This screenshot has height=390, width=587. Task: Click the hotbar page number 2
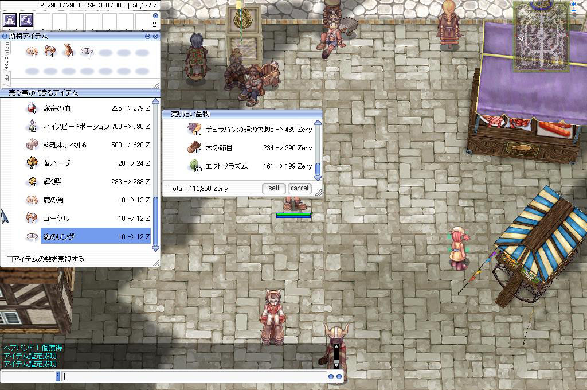coord(154,24)
